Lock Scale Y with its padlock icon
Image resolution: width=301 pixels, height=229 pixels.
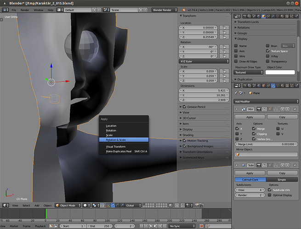[224, 76]
